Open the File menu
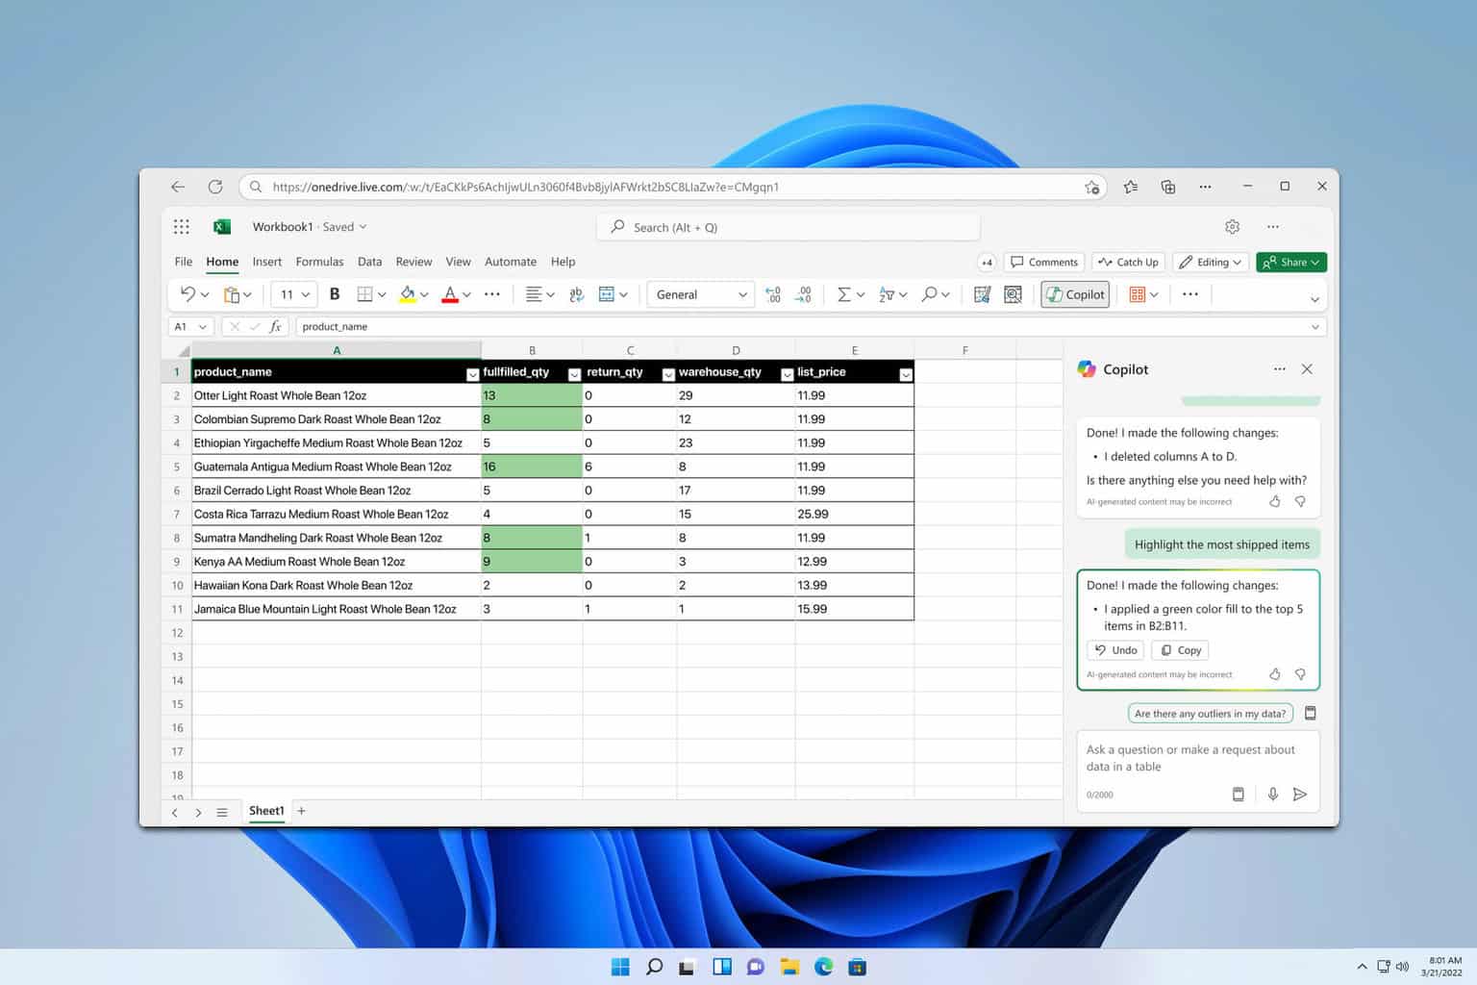The image size is (1477, 985). tap(184, 262)
